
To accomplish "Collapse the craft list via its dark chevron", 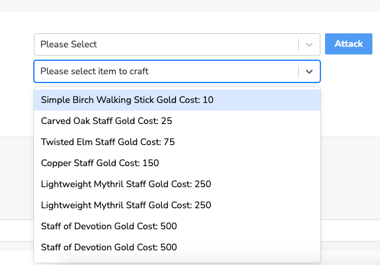I will 309,71.
